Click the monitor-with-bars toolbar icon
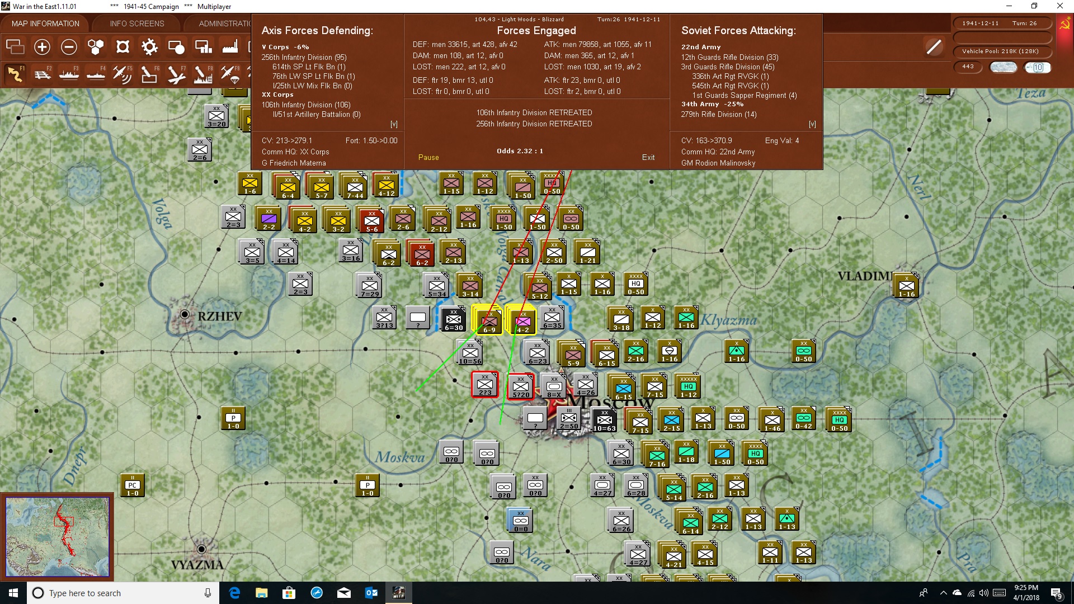This screenshot has width=1074, height=604. (x=203, y=47)
